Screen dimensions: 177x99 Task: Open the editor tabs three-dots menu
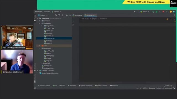click(175, 15)
